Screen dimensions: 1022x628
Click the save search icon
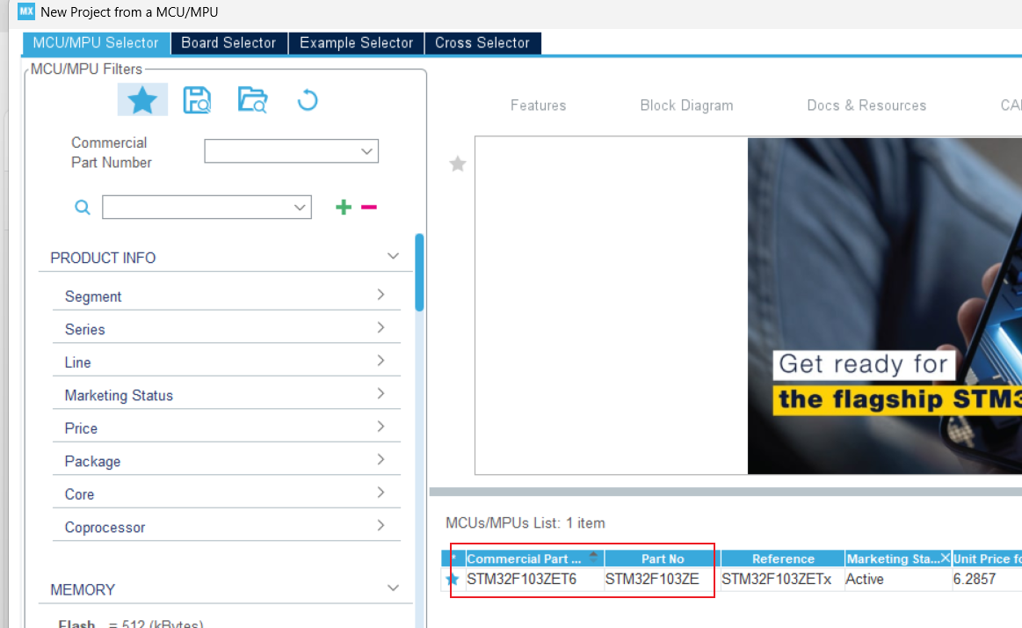pos(197,99)
